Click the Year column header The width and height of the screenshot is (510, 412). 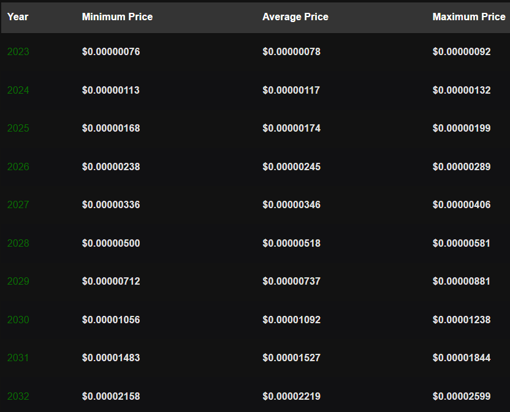(18, 17)
